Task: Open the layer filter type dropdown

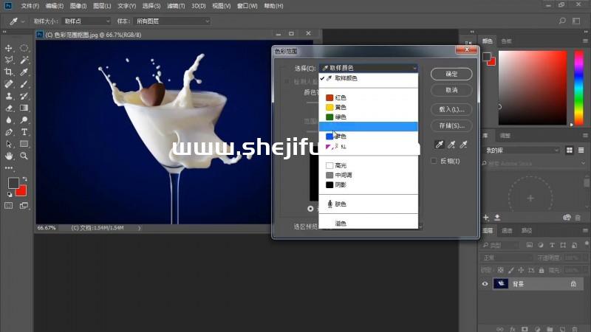Action: (x=501, y=245)
